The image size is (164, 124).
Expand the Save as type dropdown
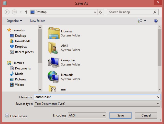coord(158,104)
